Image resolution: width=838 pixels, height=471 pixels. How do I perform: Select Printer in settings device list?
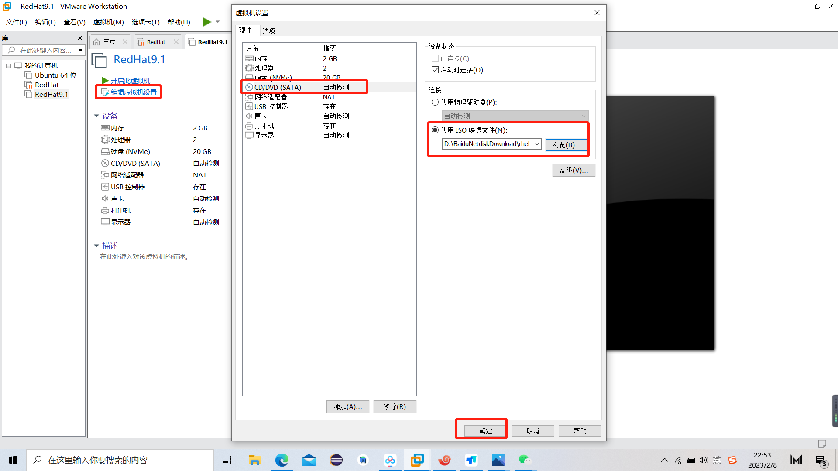coord(329,126)
